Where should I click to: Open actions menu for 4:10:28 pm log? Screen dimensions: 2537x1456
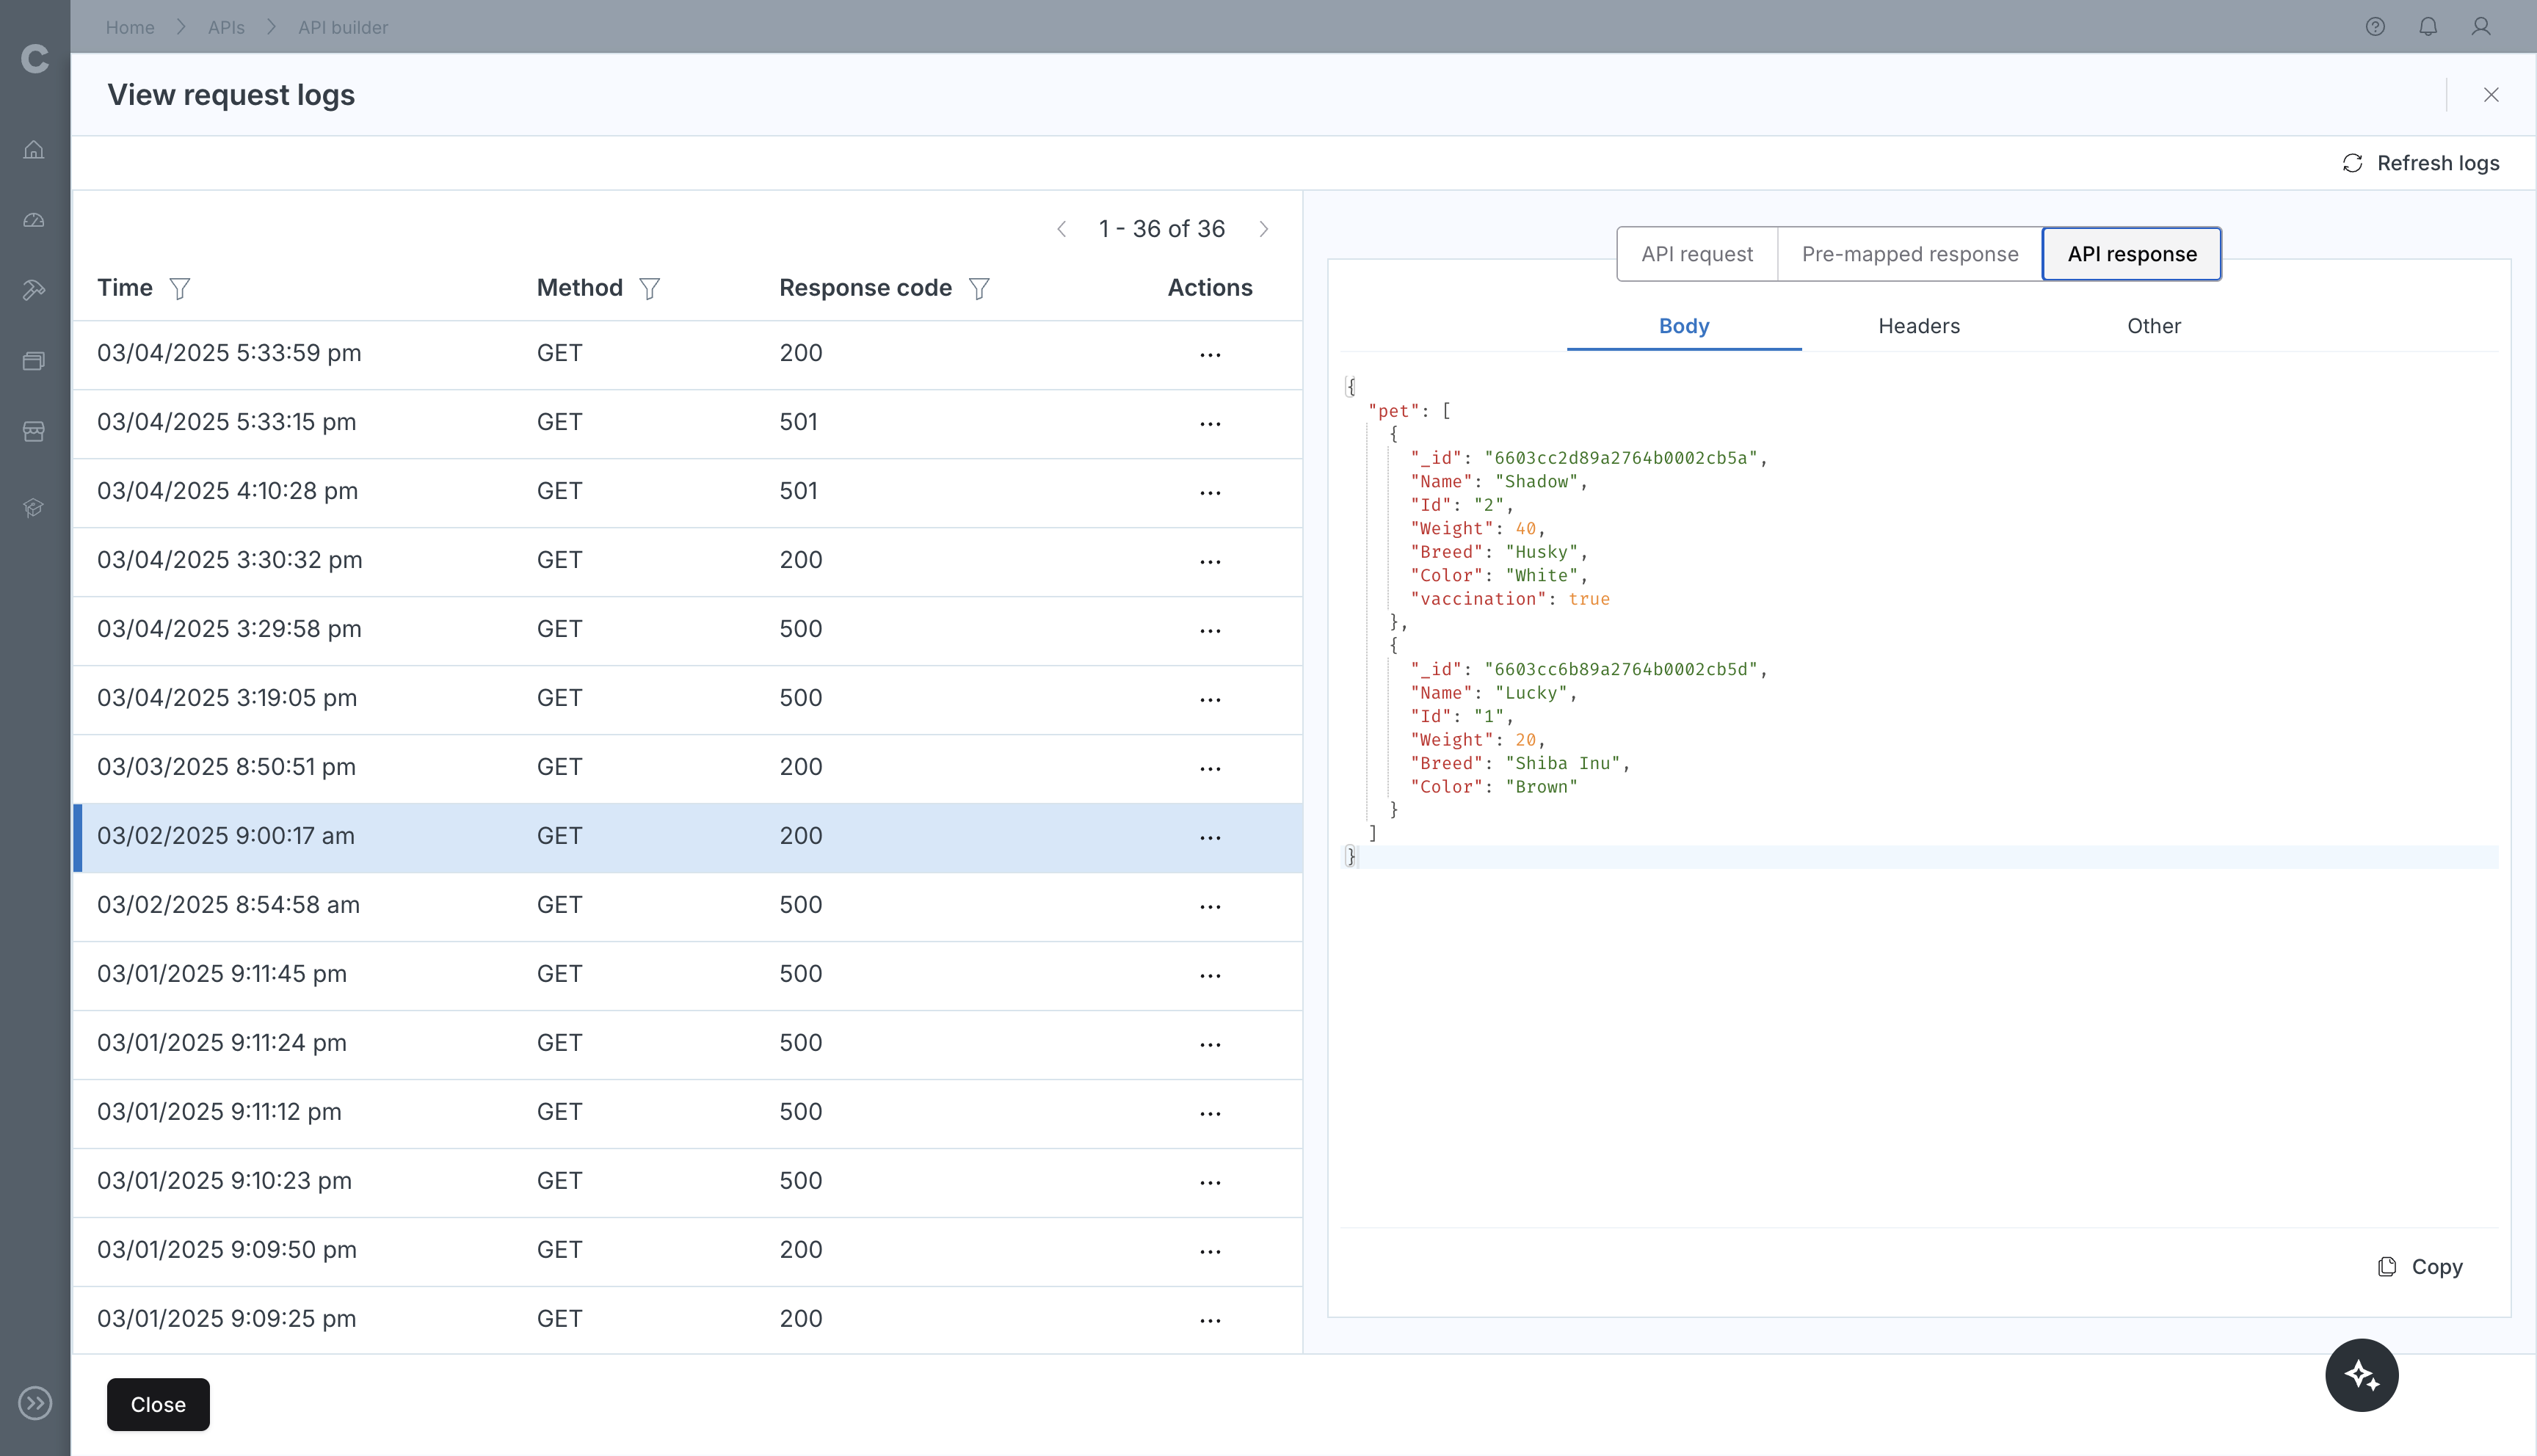(x=1210, y=493)
